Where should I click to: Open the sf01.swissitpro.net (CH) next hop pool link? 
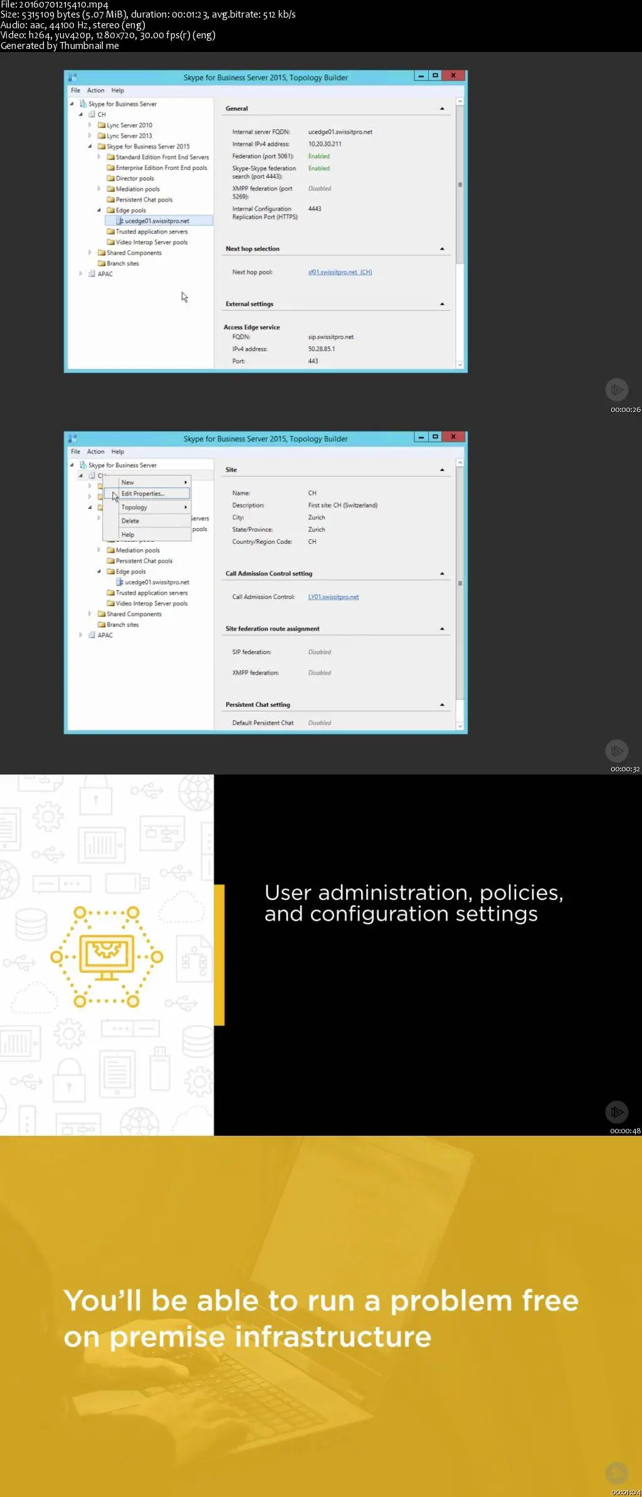pyautogui.click(x=340, y=272)
